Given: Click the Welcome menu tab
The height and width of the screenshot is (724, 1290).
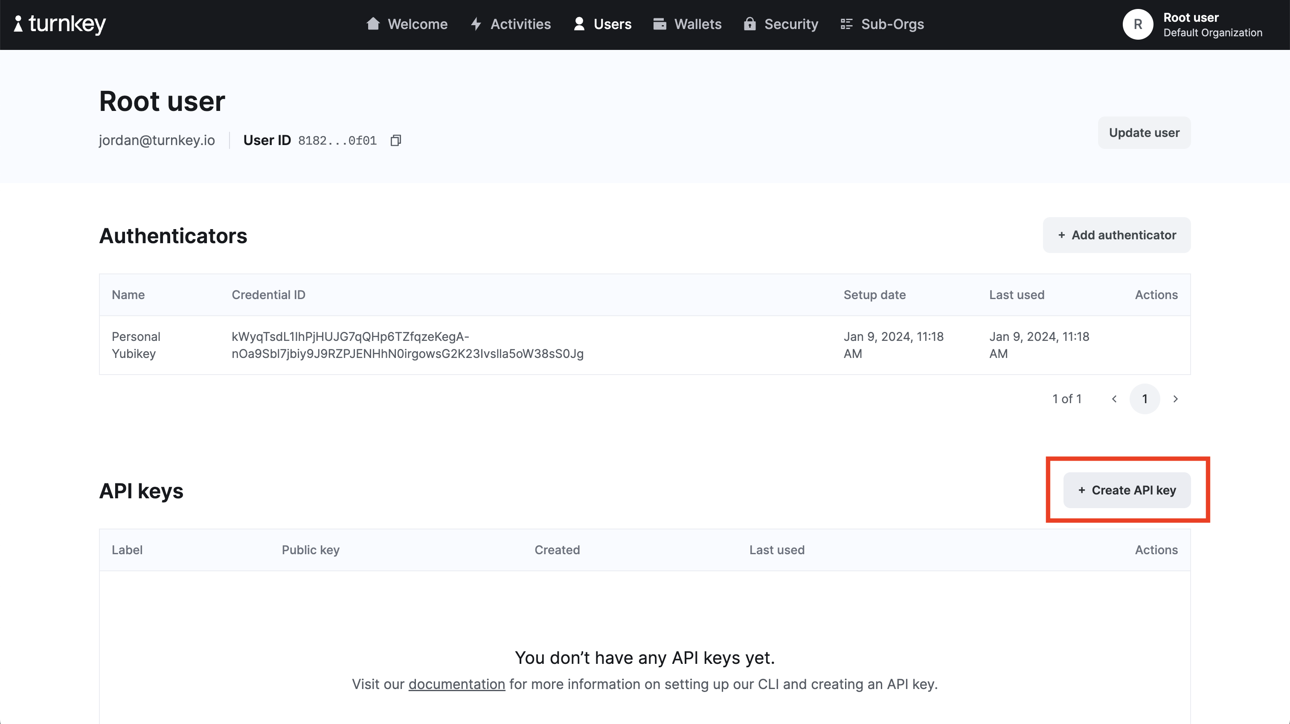Looking at the screenshot, I should 407,24.
